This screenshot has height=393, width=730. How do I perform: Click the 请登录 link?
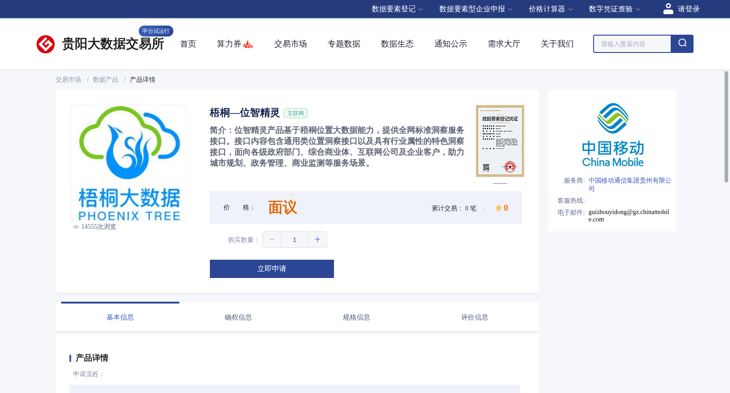click(688, 9)
